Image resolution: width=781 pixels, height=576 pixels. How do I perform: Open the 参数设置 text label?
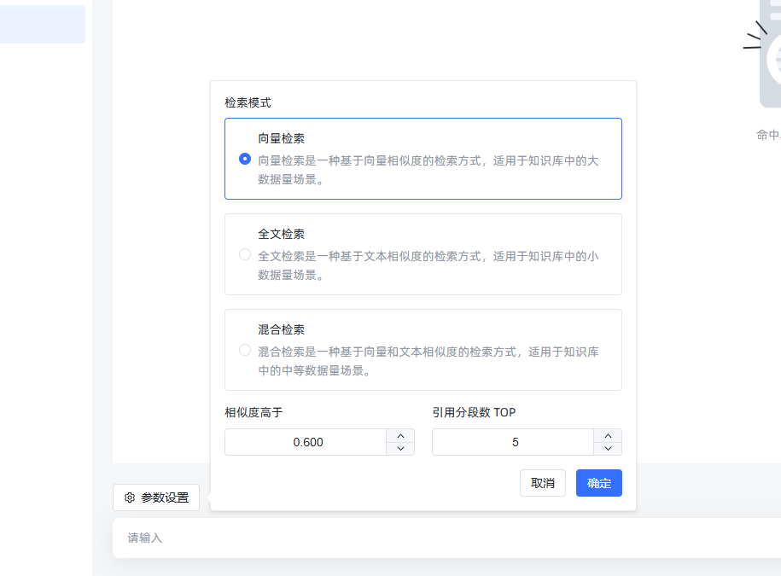[165, 497]
